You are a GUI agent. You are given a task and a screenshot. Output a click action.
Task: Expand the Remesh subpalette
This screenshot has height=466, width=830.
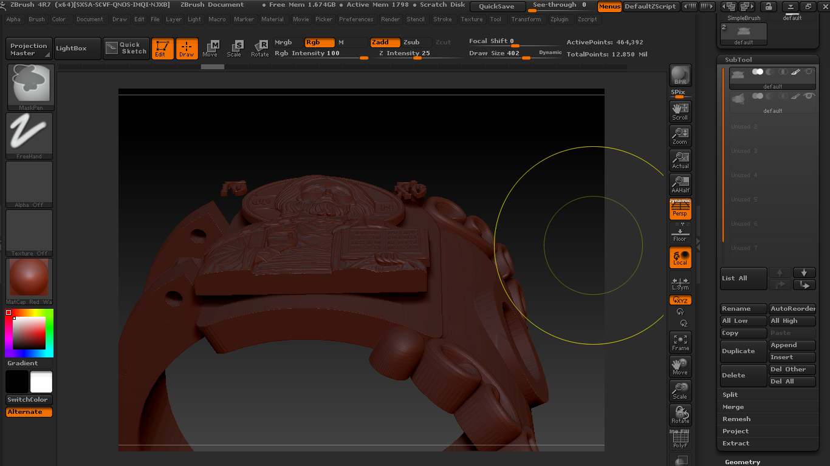coord(736,419)
